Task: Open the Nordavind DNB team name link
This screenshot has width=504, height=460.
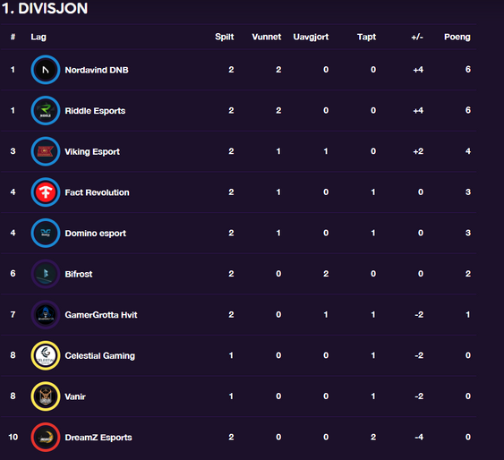Action: [x=97, y=70]
